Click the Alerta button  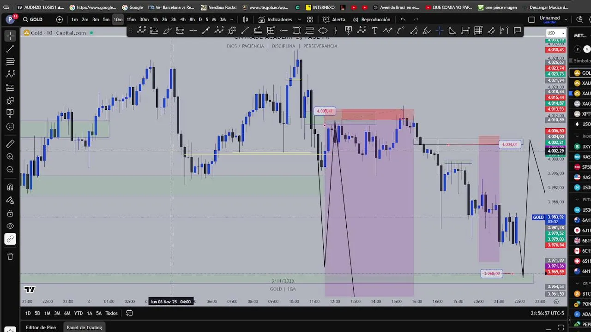[x=334, y=19]
